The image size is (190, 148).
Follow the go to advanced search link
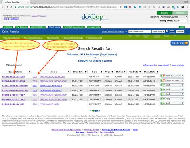113,32
